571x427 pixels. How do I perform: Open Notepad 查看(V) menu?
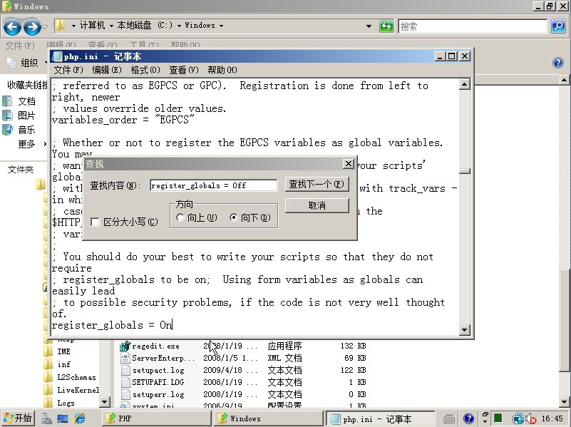pyautogui.click(x=183, y=70)
